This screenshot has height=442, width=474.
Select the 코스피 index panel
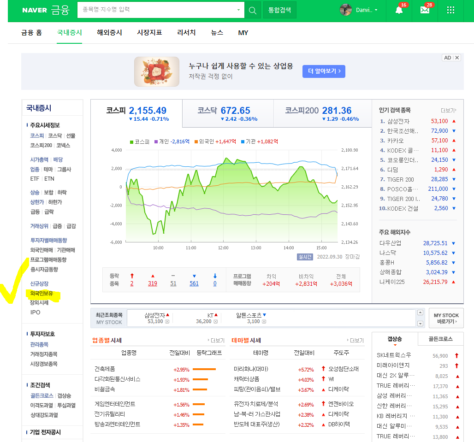136,113
